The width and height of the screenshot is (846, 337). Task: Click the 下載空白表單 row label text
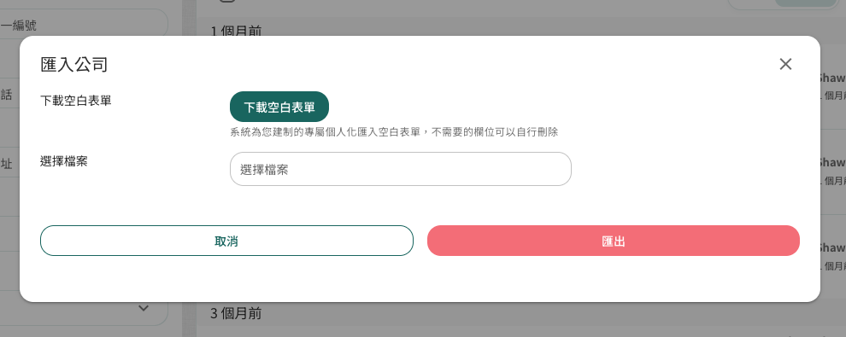click(x=75, y=101)
